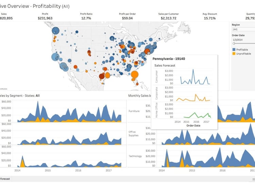Click the Order Date slider handle

point(234,44)
